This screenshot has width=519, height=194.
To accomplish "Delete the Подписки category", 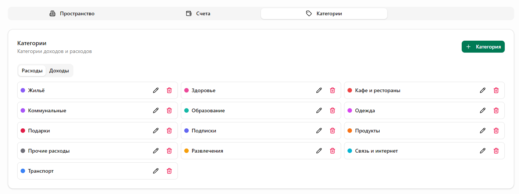I will click(333, 131).
